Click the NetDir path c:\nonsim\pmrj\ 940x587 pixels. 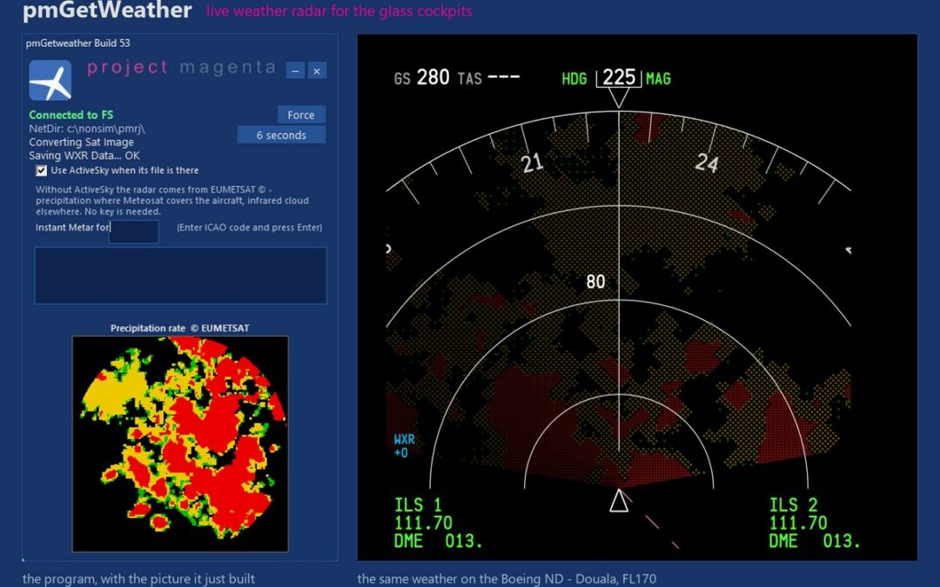(x=87, y=129)
